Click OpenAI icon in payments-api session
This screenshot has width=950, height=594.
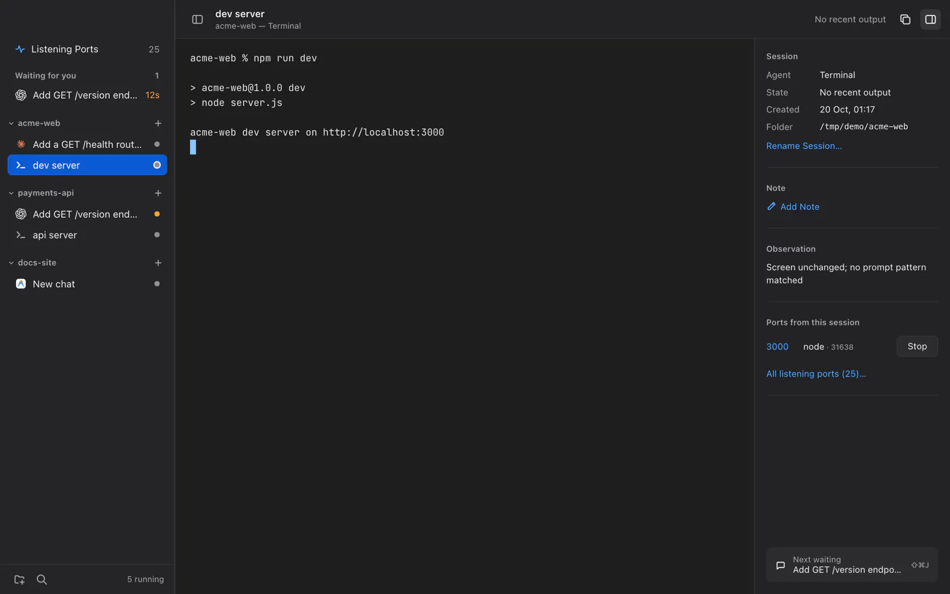pos(21,214)
